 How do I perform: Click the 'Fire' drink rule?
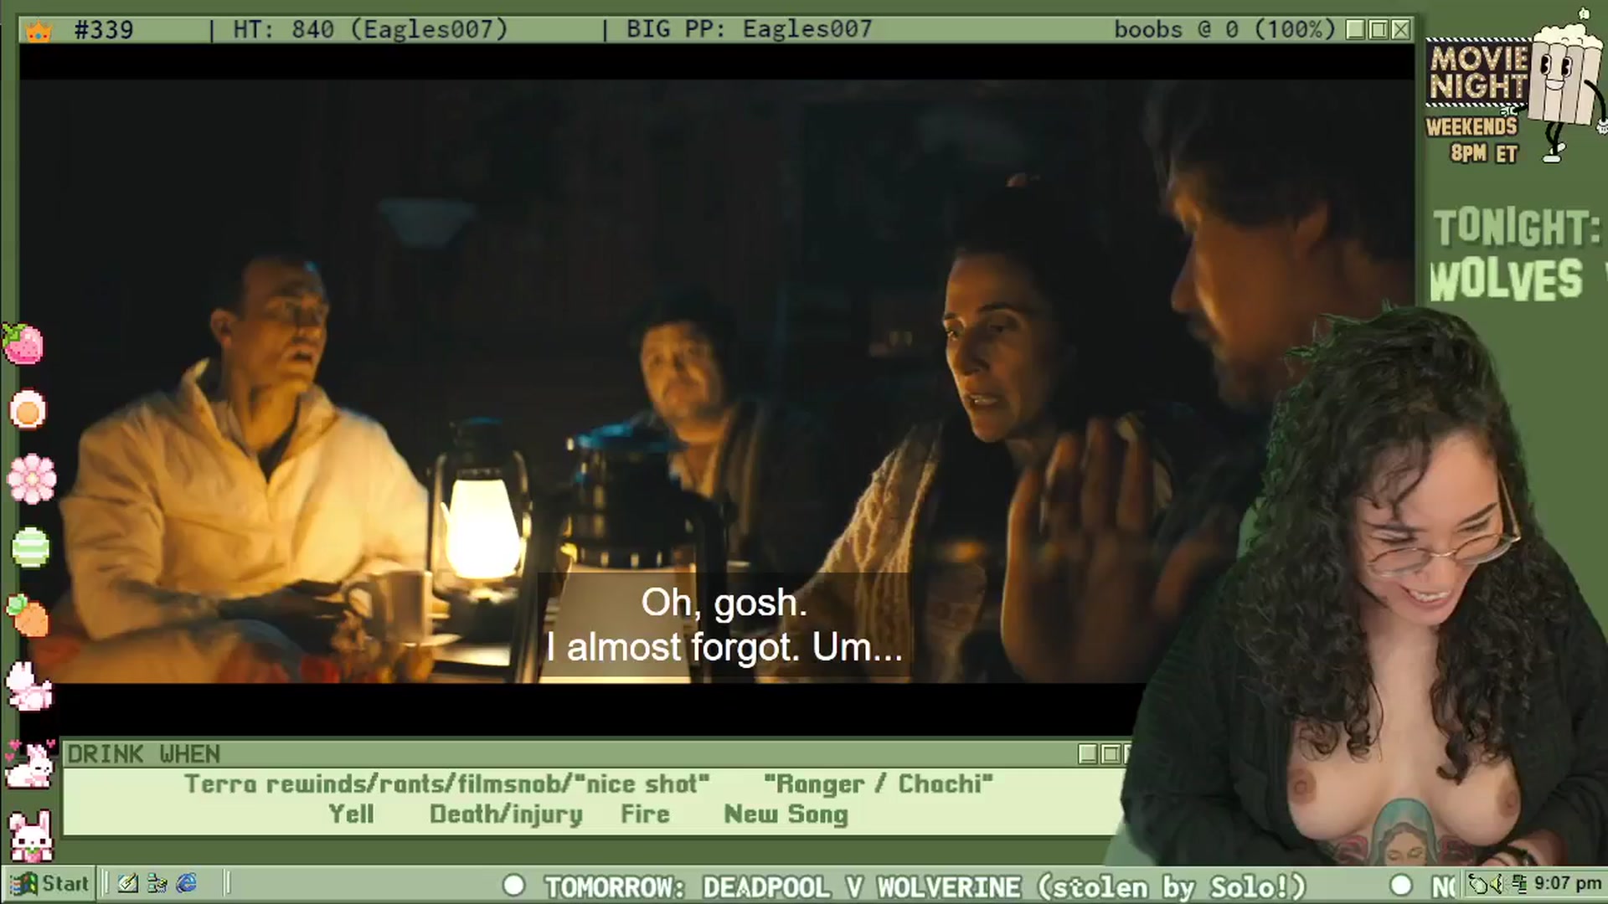645,814
